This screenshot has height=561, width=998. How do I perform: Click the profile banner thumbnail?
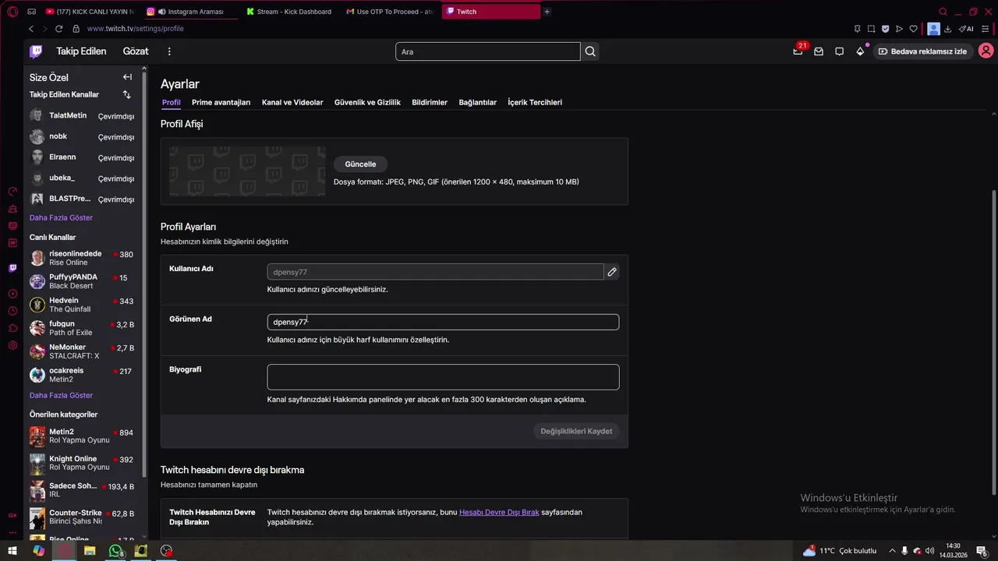(248, 171)
